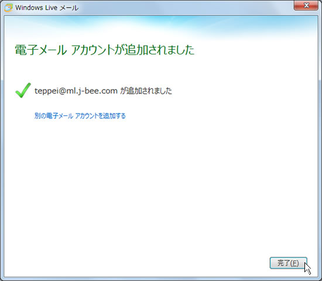
Task: Click the right edge window frame
Action: point(320,144)
